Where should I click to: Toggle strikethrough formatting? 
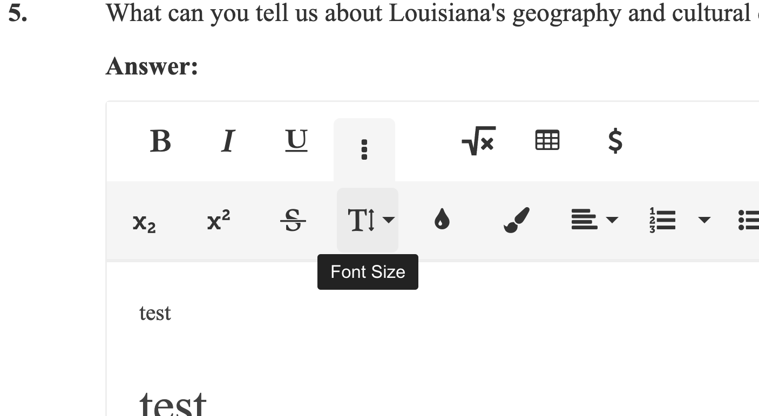[293, 221]
